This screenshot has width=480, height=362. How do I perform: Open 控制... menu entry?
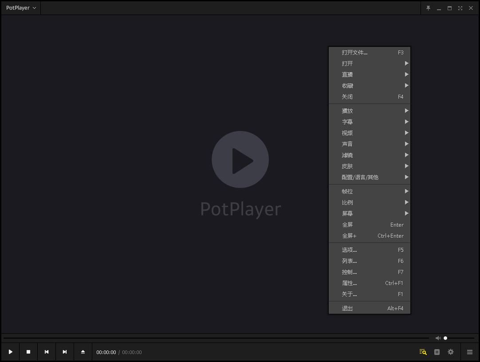370,272
